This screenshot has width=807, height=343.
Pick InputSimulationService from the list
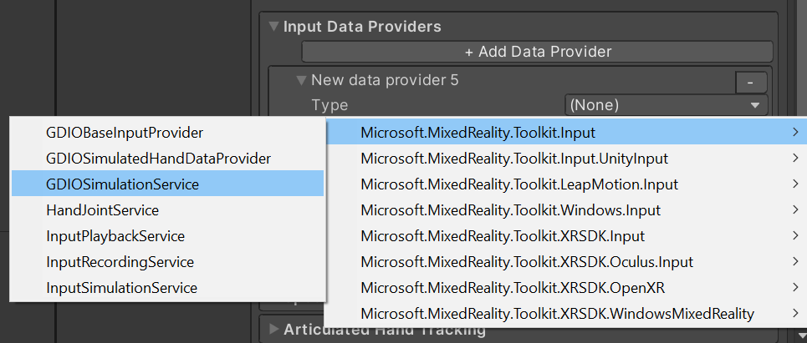[x=168, y=288]
